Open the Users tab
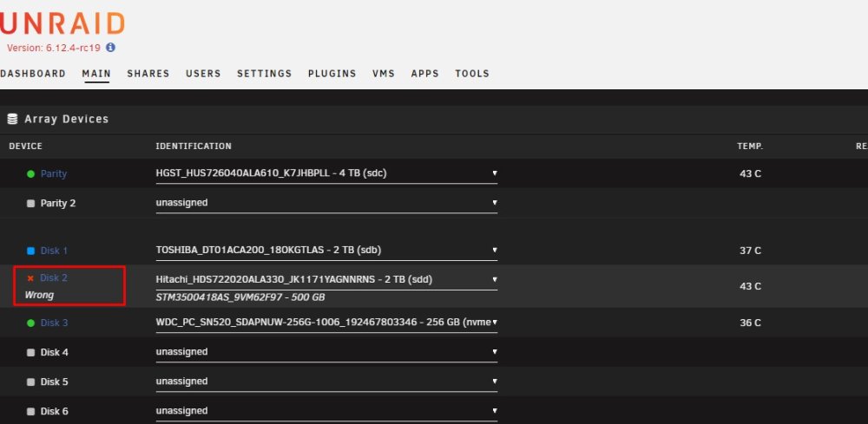Screen dimensions: 868x424 click(203, 74)
